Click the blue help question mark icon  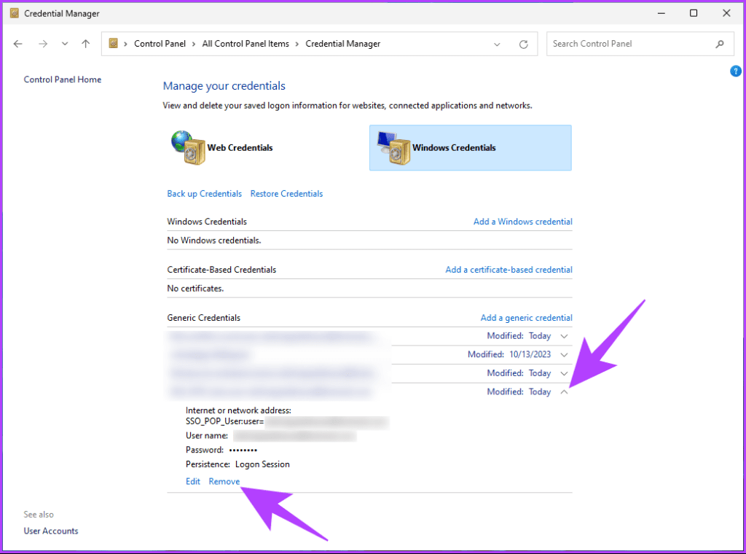tap(735, 71)
